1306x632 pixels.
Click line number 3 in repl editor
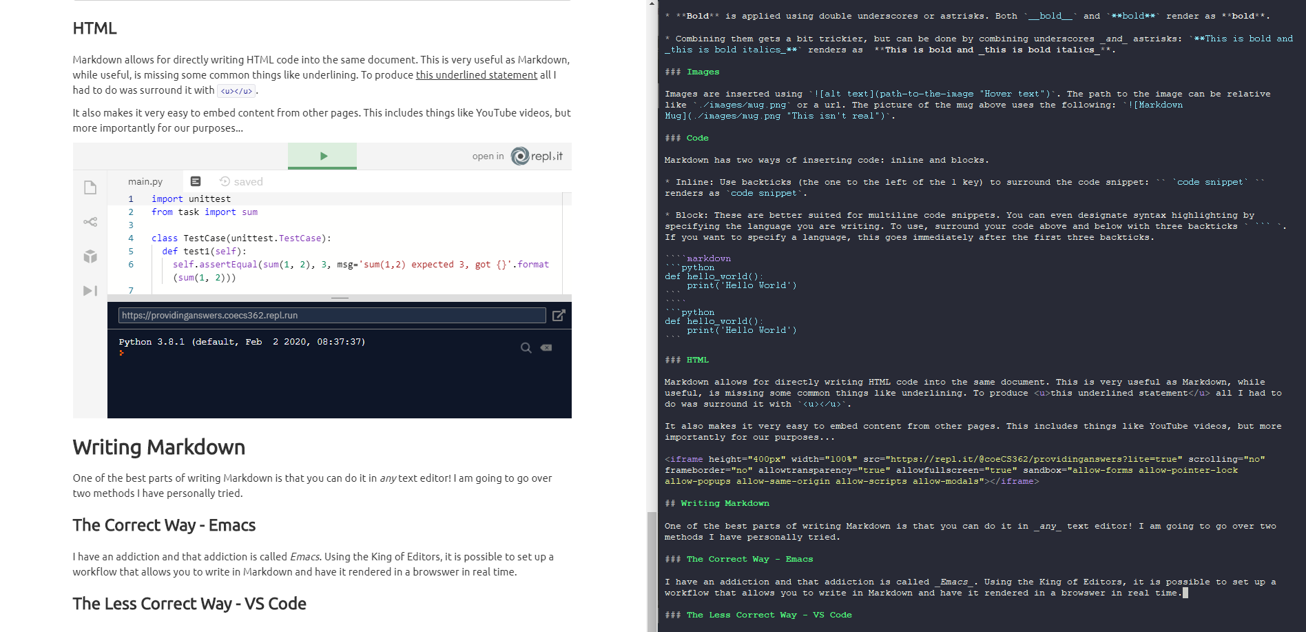point(131,225)
